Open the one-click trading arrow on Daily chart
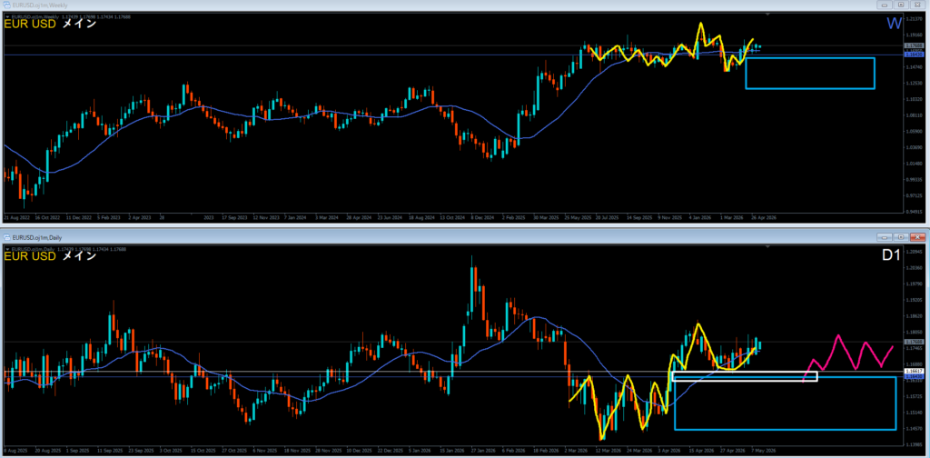This screenshot has height=458, width=930. [x=7, y=249]
